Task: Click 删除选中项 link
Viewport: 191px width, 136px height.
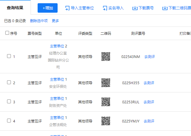Action: coord(39,21)
